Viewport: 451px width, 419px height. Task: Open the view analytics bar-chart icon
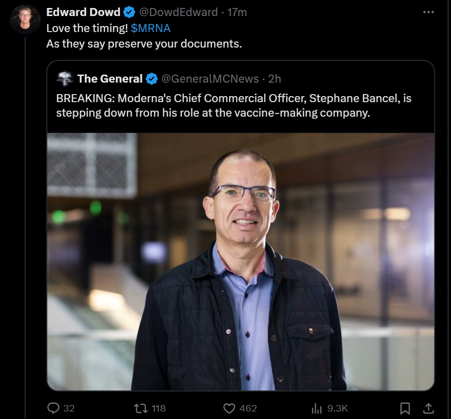pyautogui.click(x=317, y=408)
